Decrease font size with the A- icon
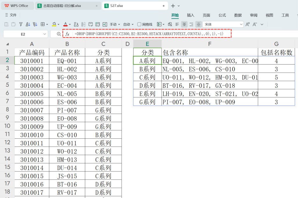This screenshot has width=298, height=198. (x=255, y=24)
